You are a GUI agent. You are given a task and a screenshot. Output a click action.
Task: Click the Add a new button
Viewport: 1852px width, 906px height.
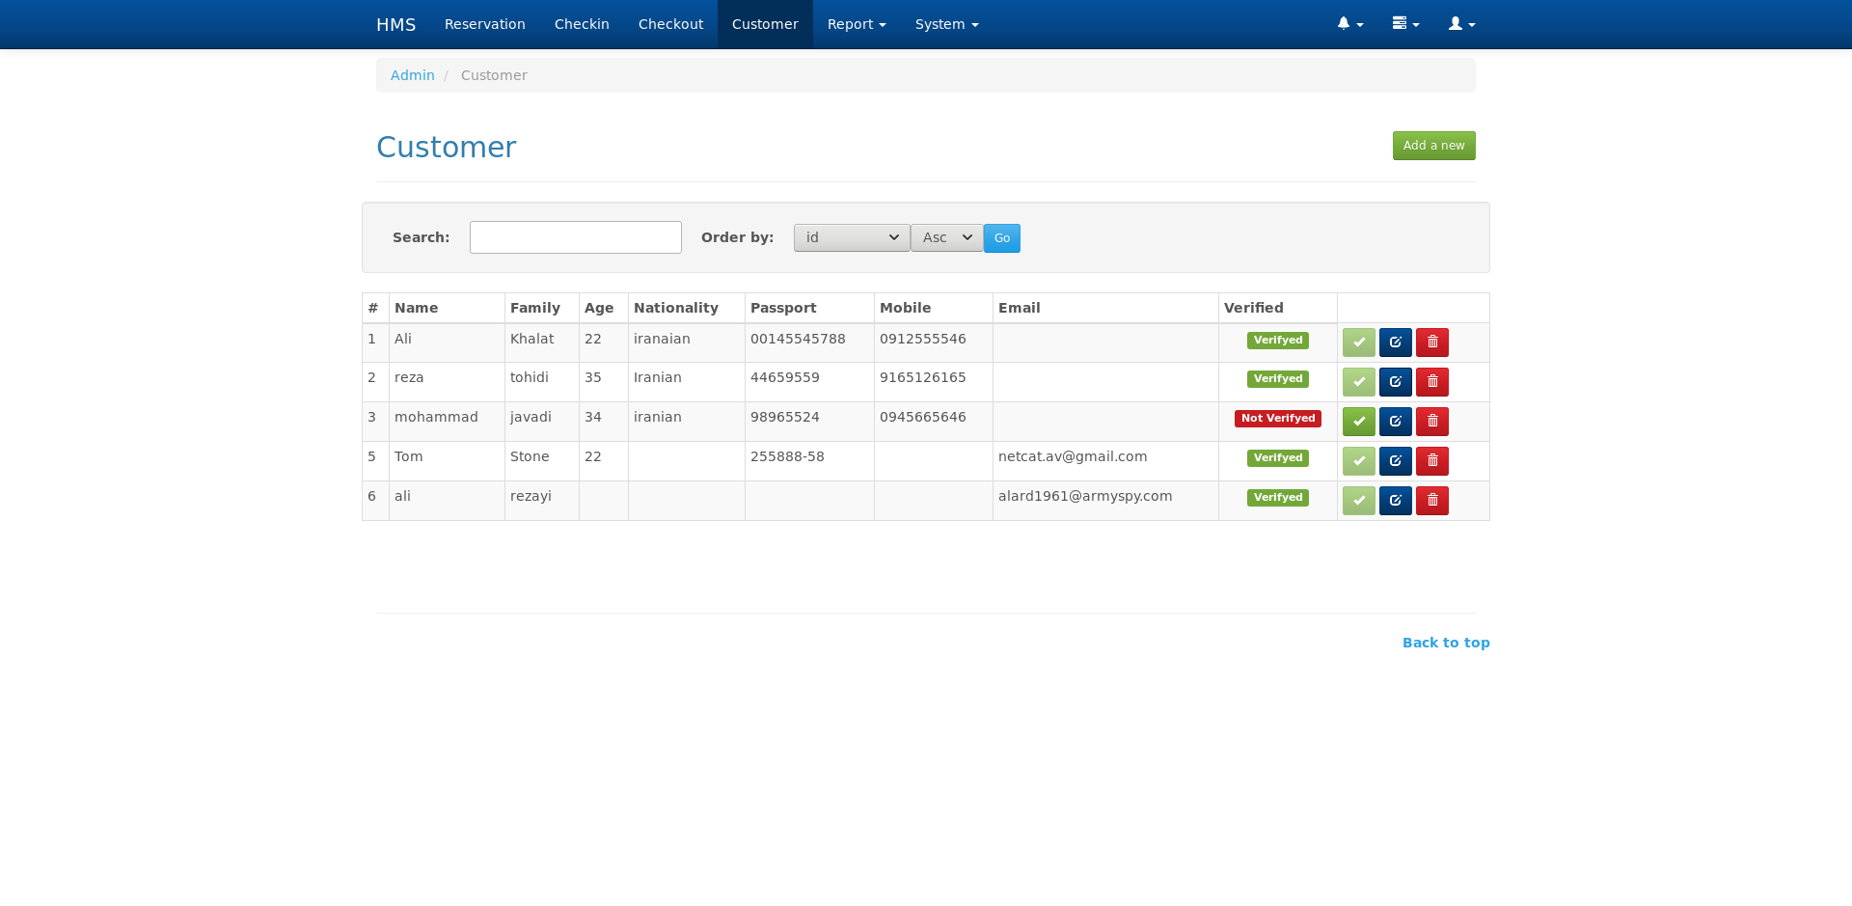pyautogui.click(x=1433, y=145)
